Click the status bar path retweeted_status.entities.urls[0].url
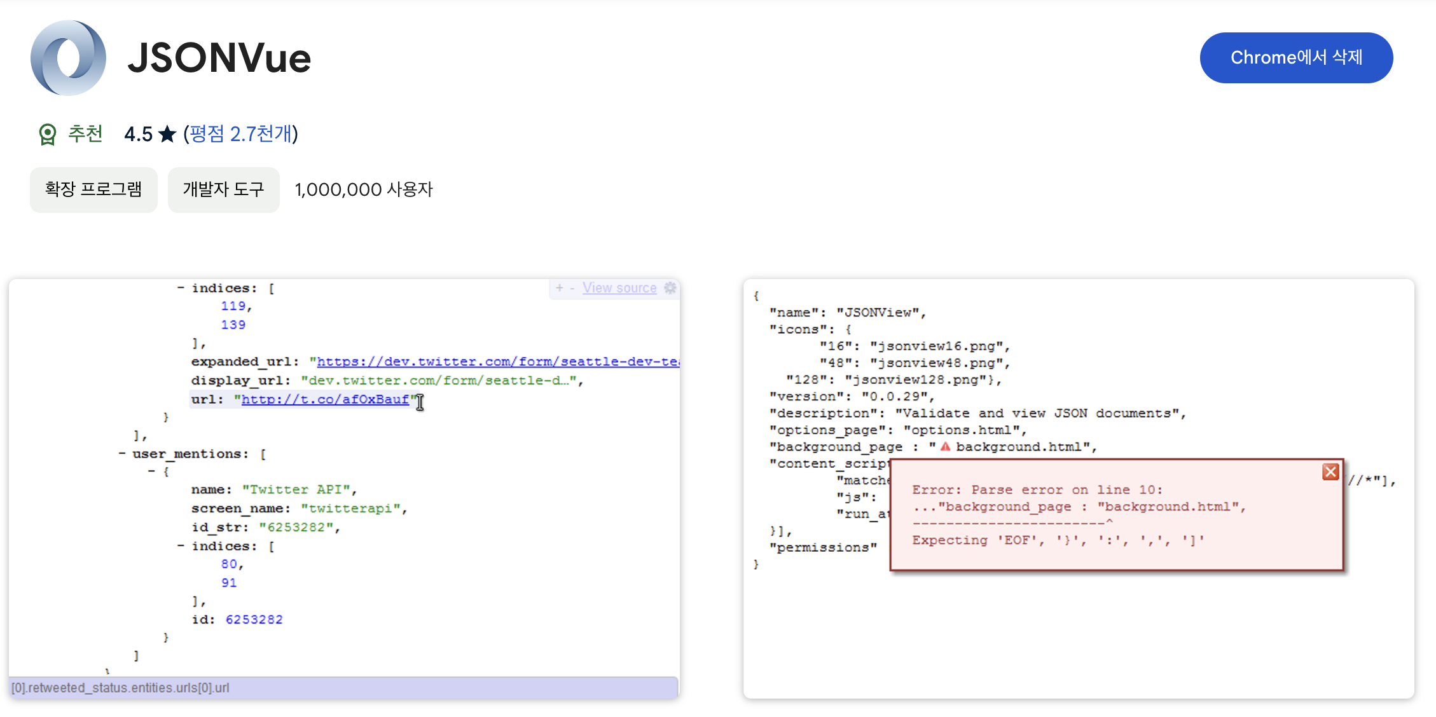1436x717 pixels. pos(121,688)
